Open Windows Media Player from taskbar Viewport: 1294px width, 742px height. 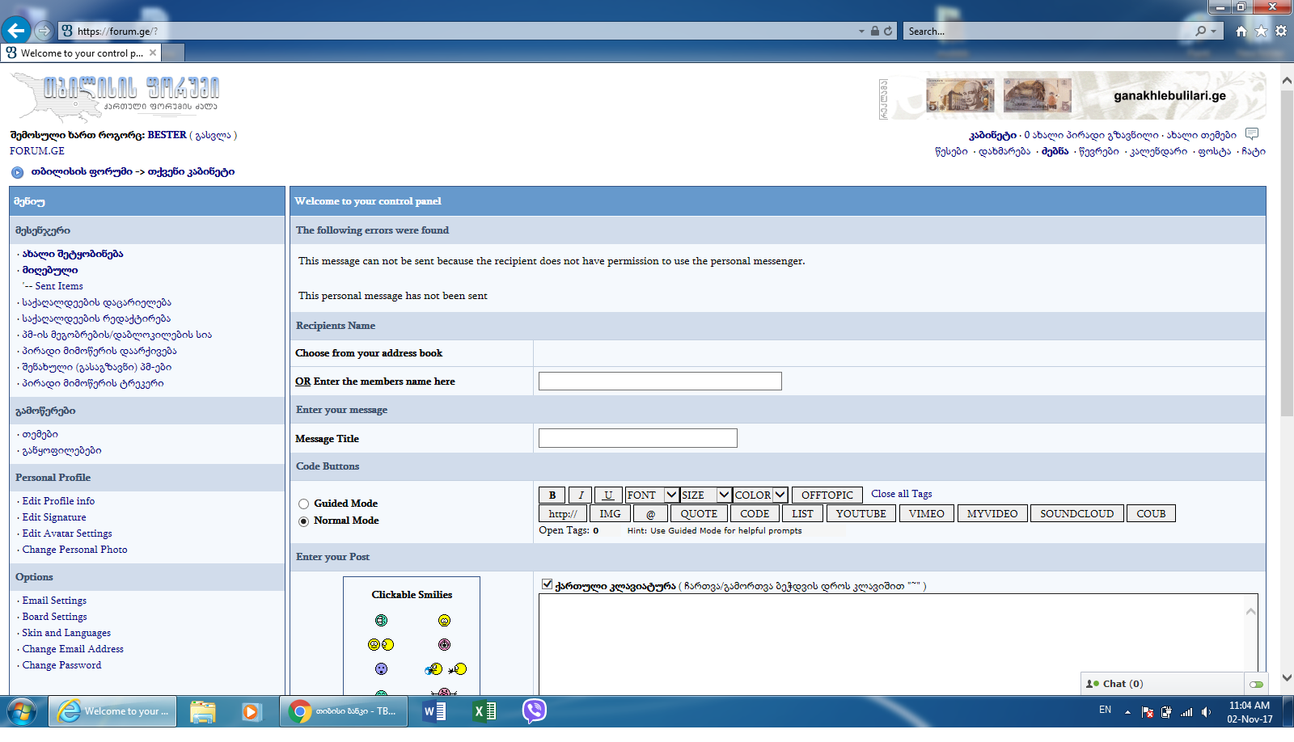pyautogui.click(x=251, y=711)
